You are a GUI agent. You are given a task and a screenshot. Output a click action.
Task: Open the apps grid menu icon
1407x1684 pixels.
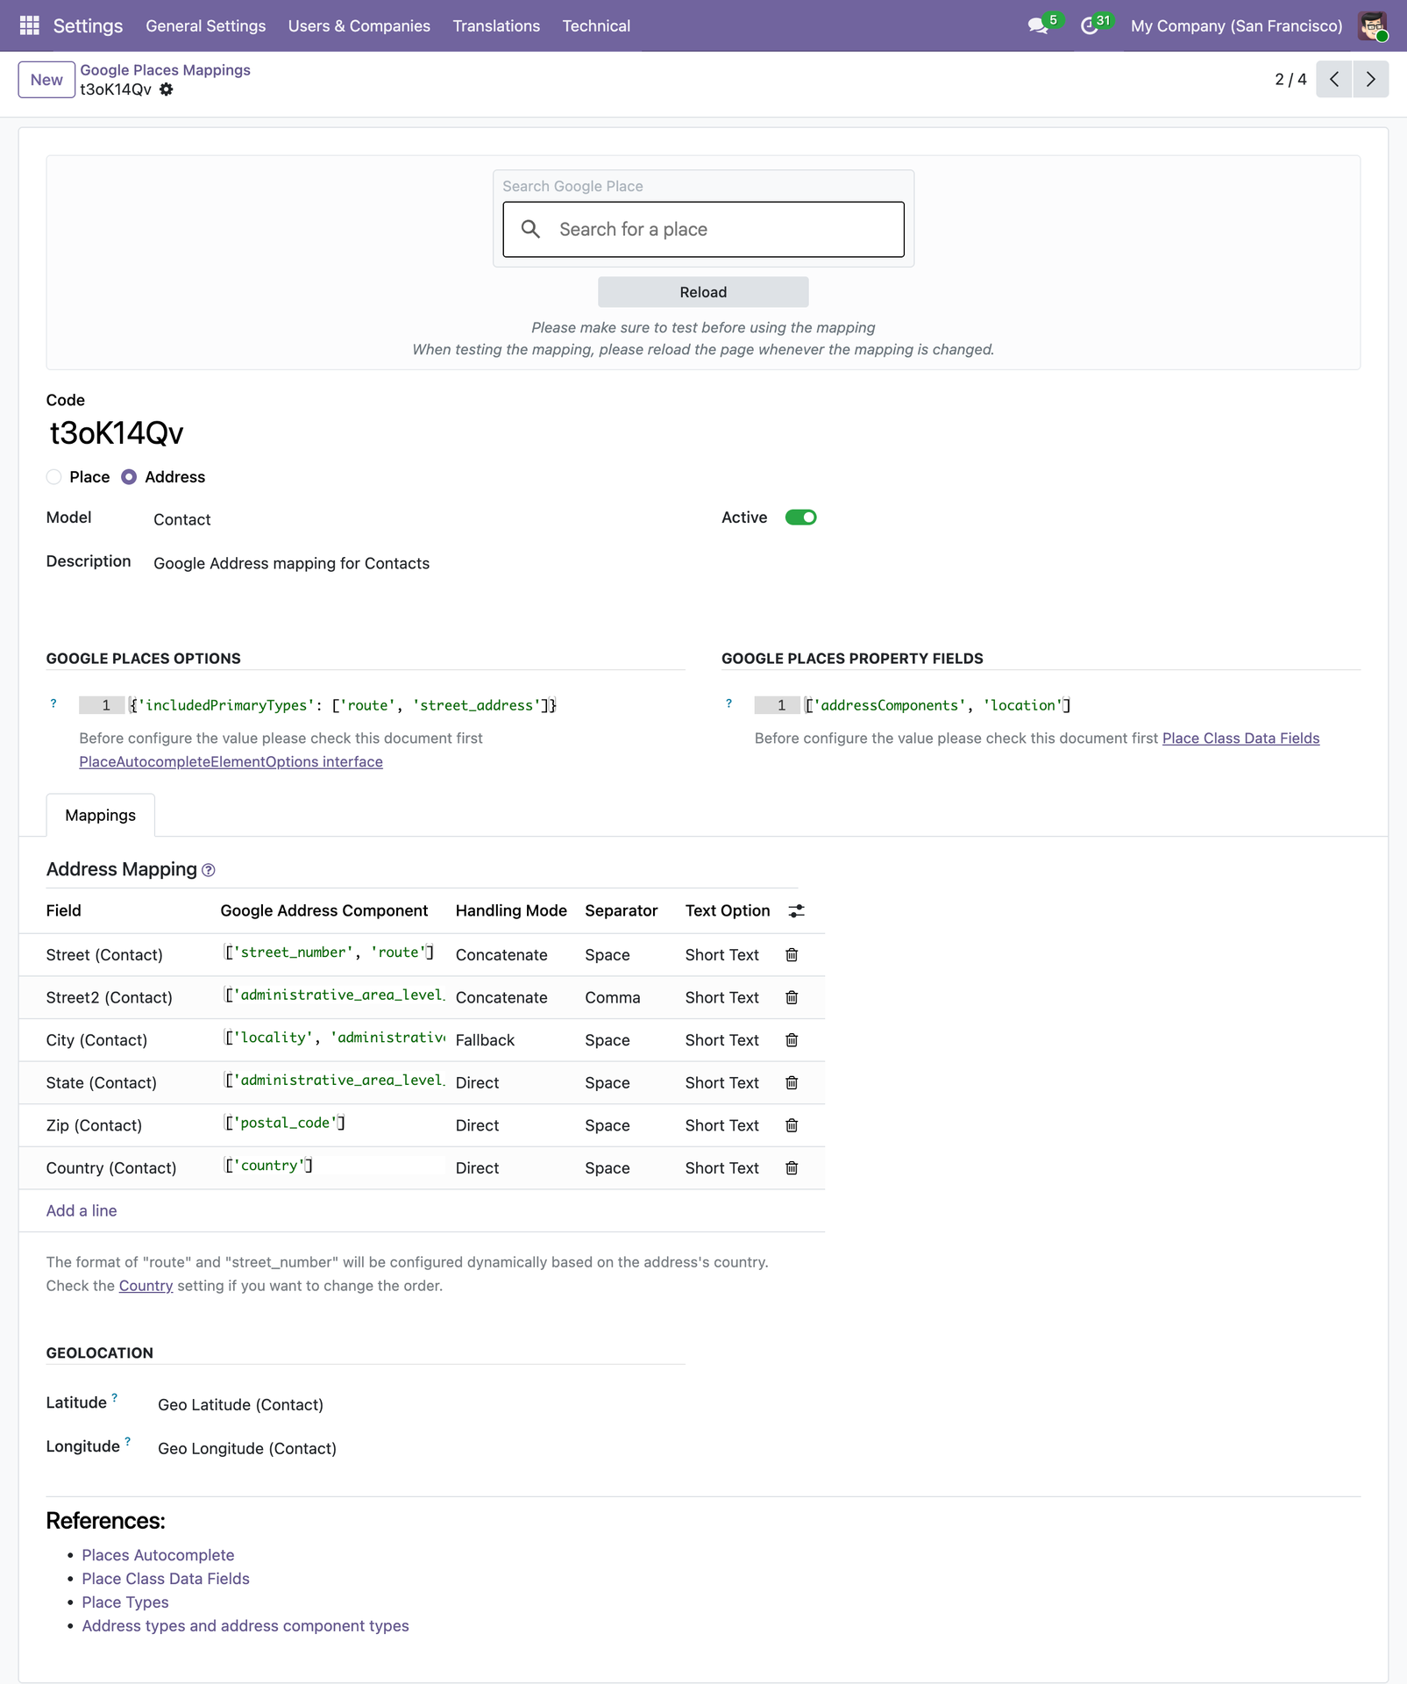coord(29,25)
